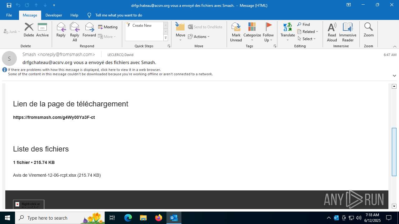Open Immersive Reader

348,32
